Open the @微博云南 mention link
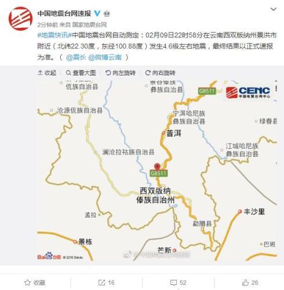Image resolution: width=284 pixels, height=290 pixels. 105,57
